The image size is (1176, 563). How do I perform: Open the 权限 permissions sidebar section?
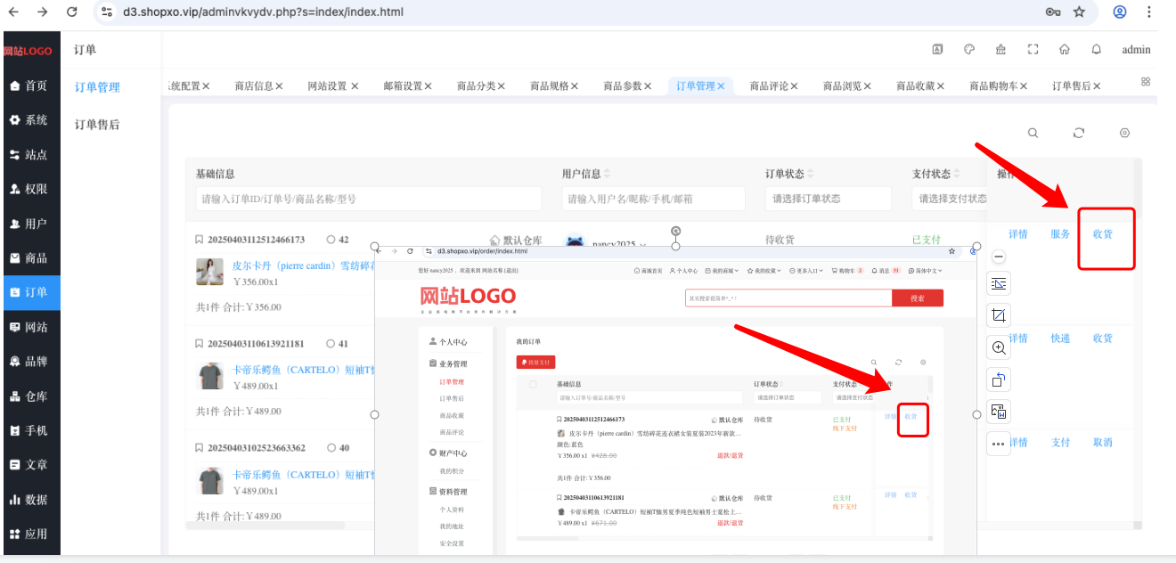tap(29, 189)
